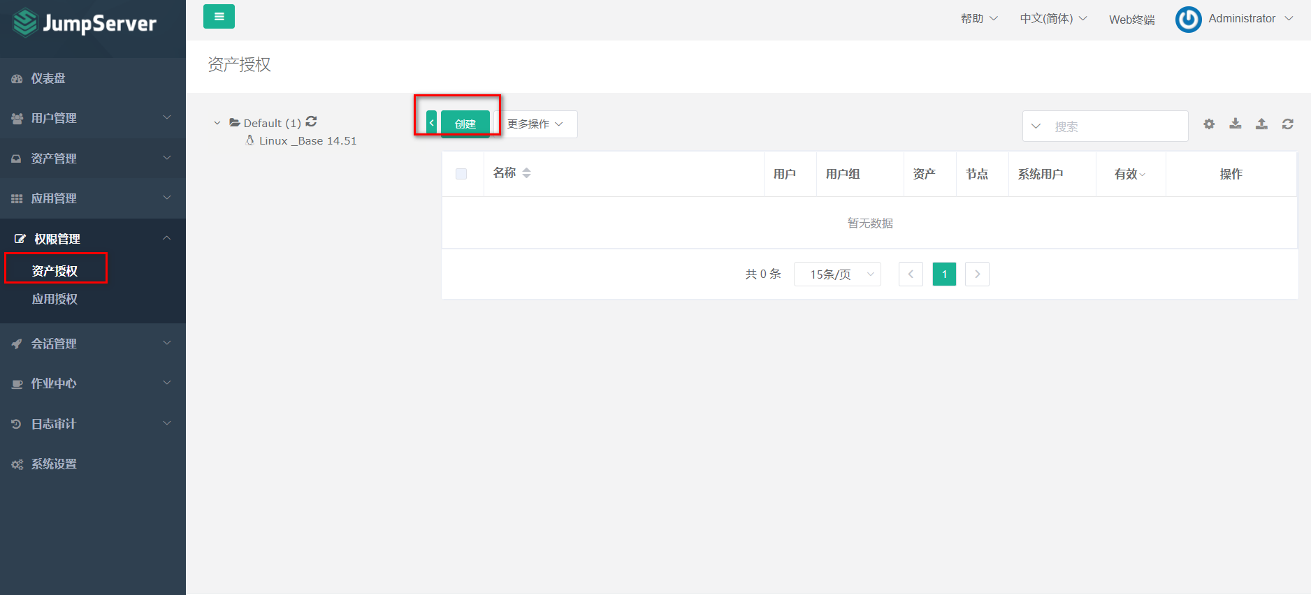
Task: Select 资产授权 submenu item
Action: (55, 270)
